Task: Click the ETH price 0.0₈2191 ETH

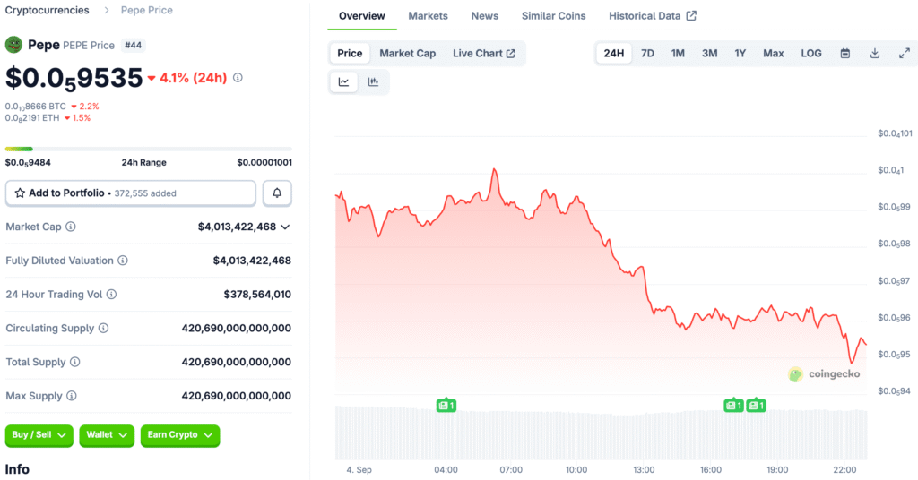Action: point(32,118)
